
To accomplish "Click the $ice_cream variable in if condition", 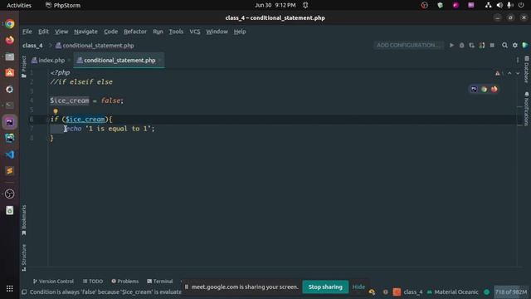I will tap(85, 120).
